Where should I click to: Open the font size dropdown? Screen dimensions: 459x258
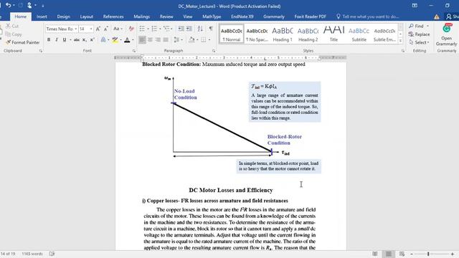[x=91, y=29]
